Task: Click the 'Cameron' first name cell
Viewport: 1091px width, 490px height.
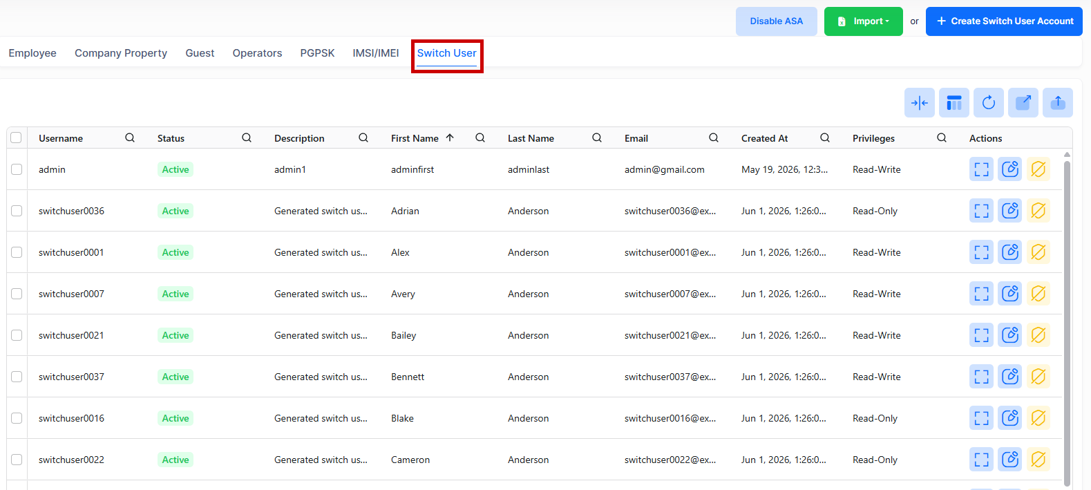Action: 410,460
